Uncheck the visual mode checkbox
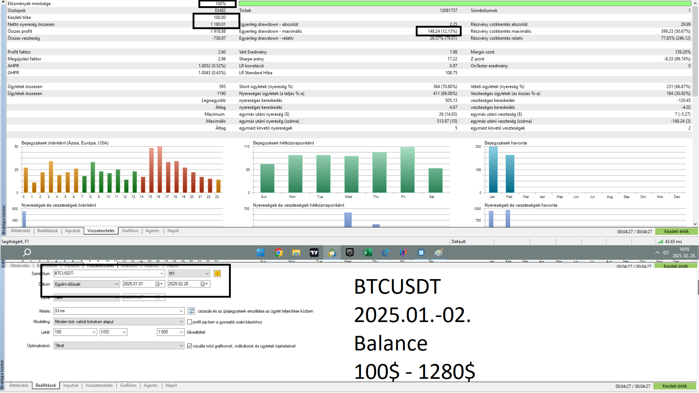699x393 pixels. 189,346
